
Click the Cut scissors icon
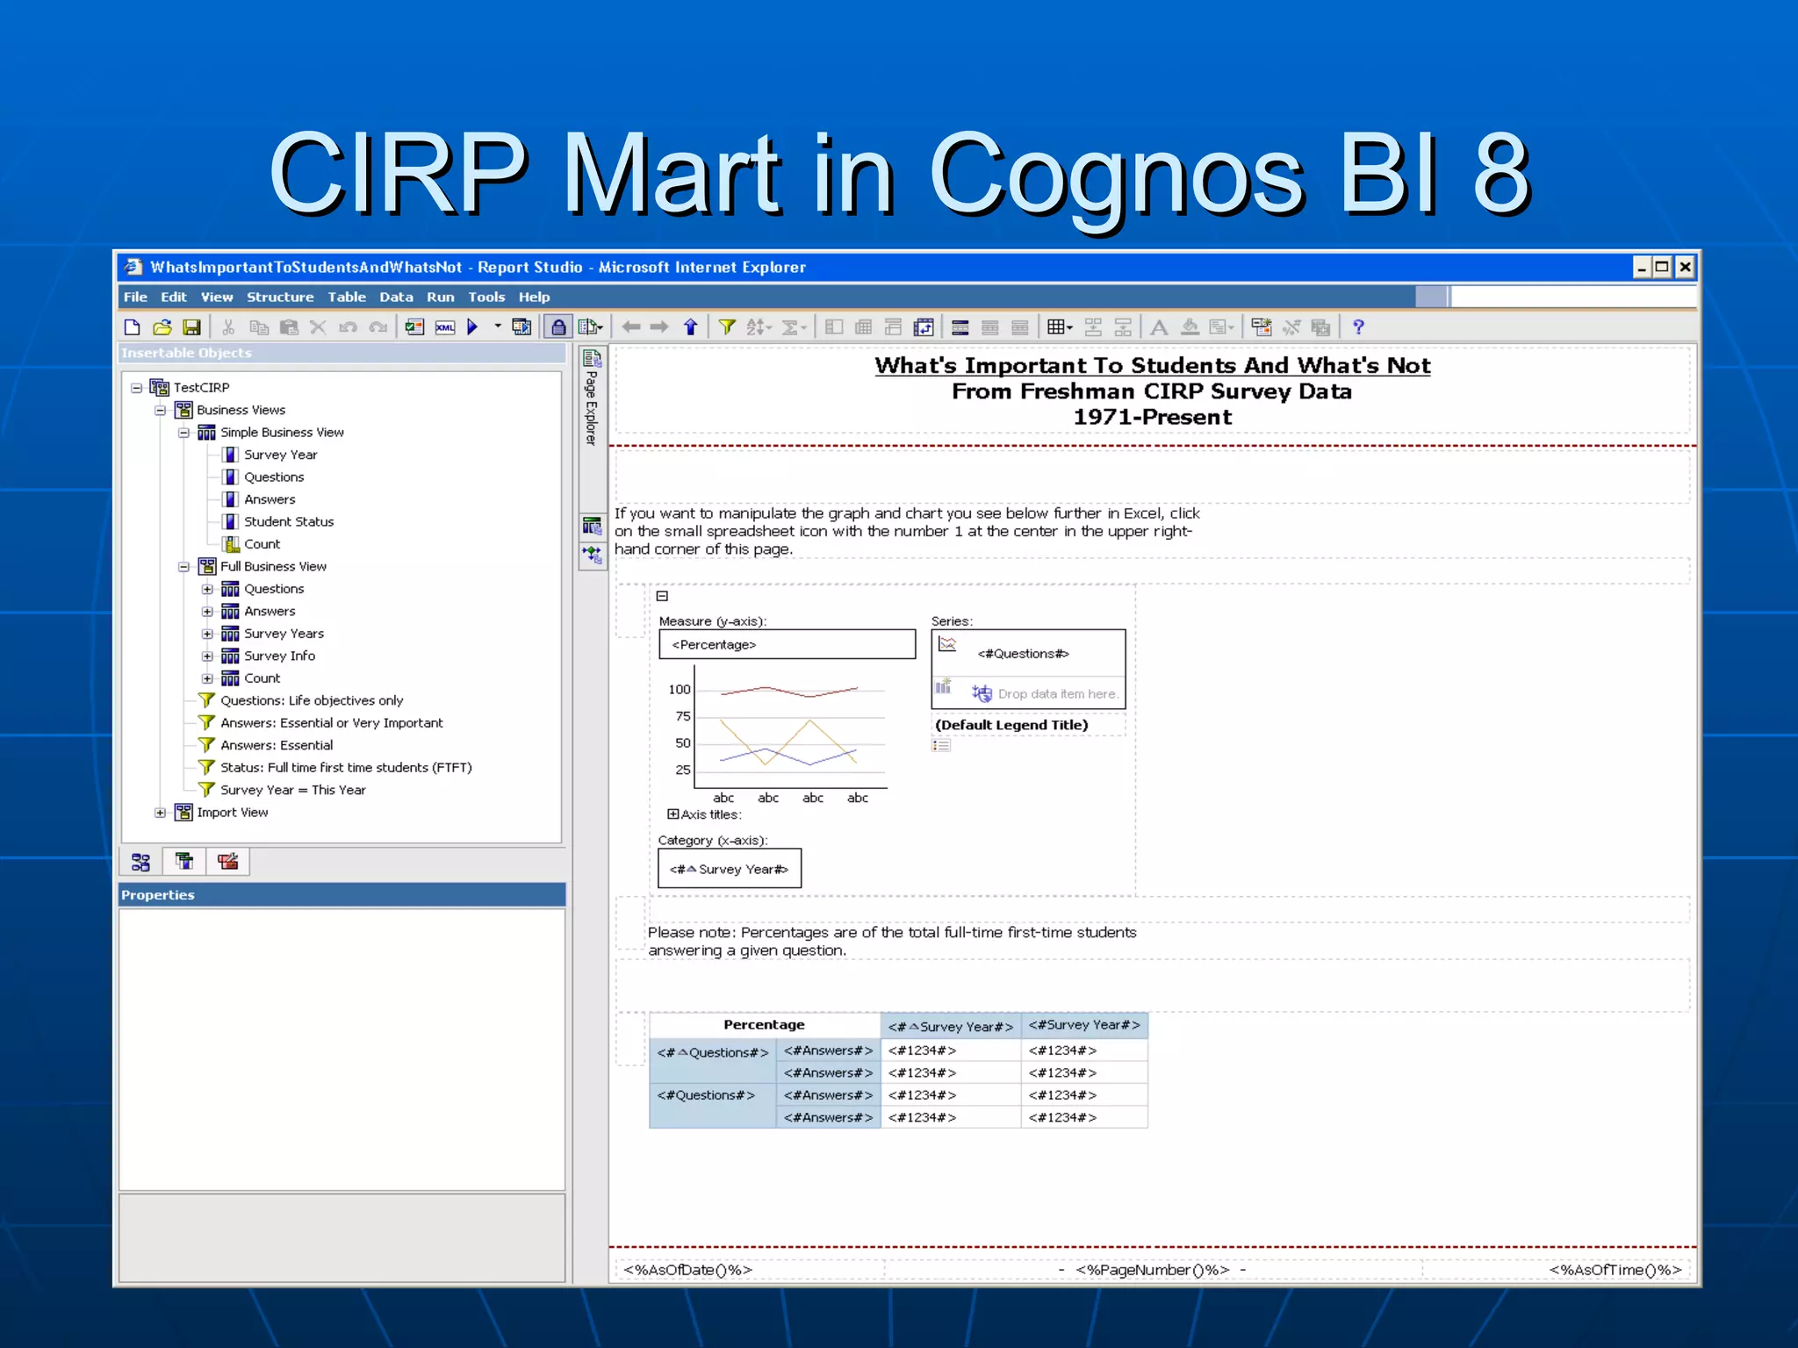(x=228, y=327)
